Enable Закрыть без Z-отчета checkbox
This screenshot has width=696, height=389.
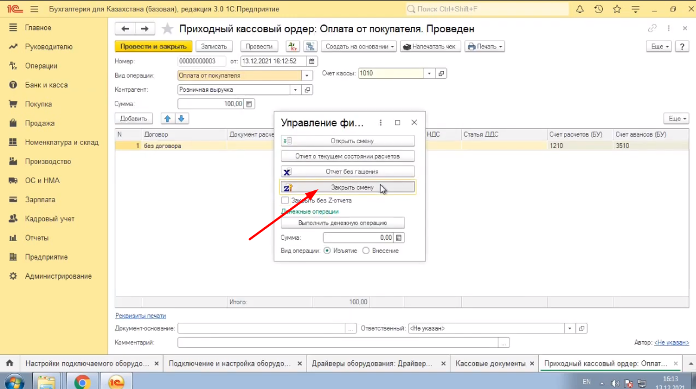285,201
